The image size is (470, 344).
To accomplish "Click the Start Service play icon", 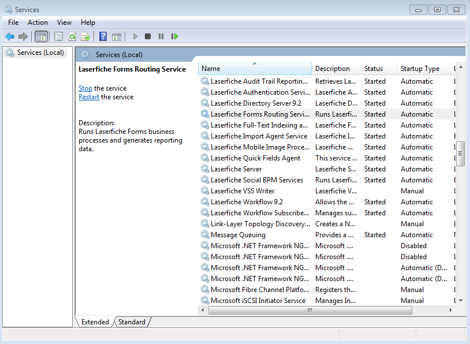I will pyautogui.click(x=135, y=36).
